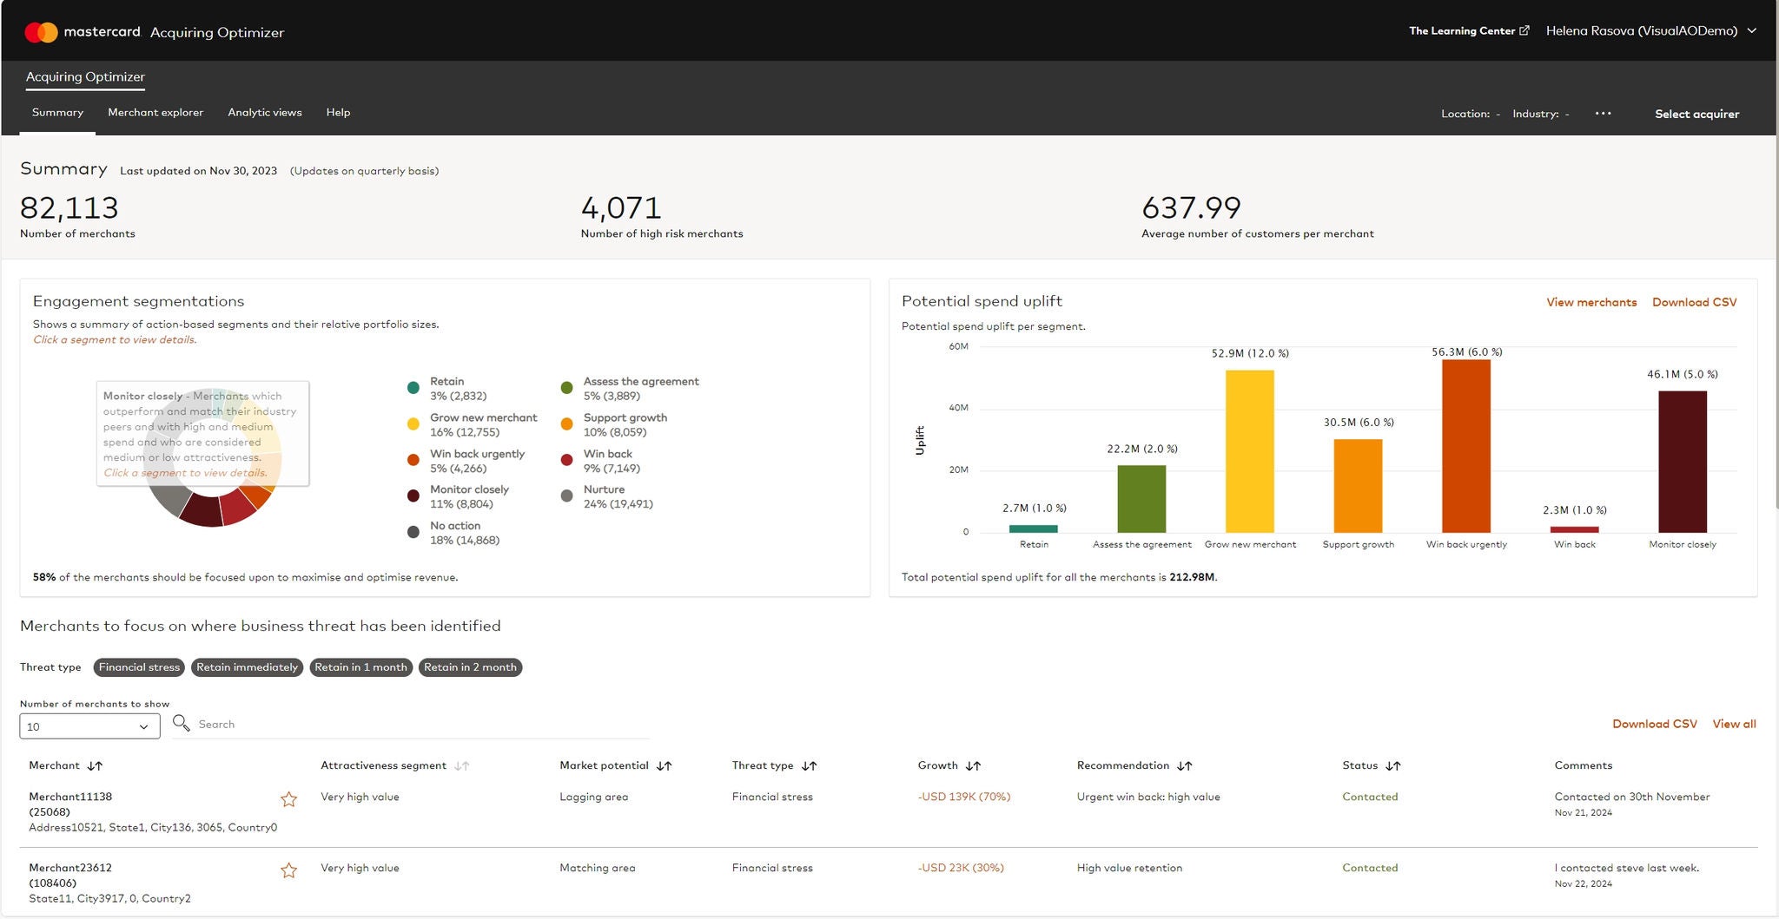
Task: Open the Analytic views tab
Action: point(265,113)
